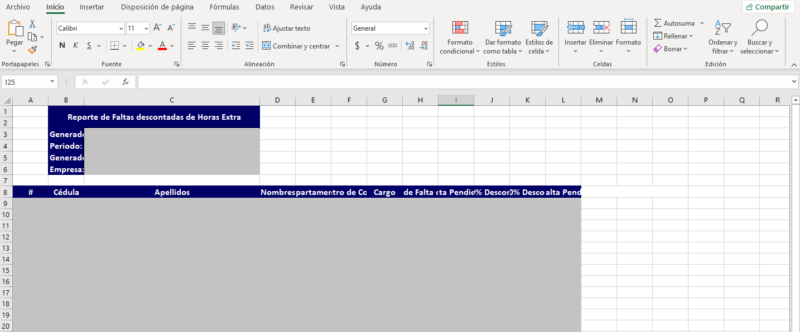Align text to bottom
Screen dimensions: 800x332
click(x=219, y=27)
